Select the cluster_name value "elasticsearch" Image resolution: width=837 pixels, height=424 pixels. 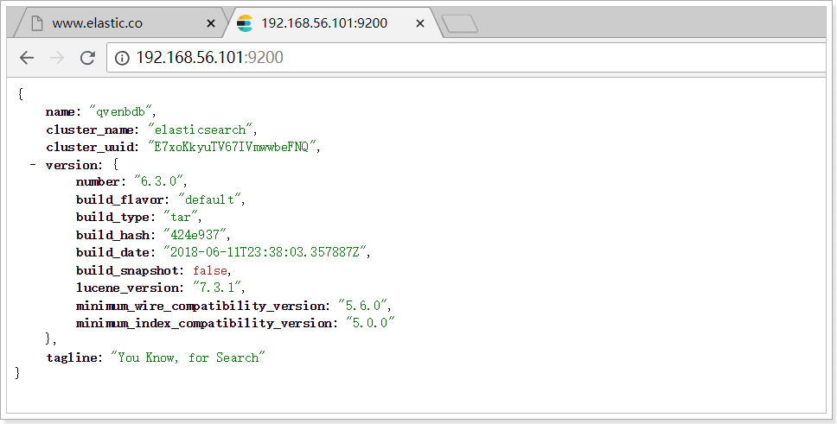201,130
